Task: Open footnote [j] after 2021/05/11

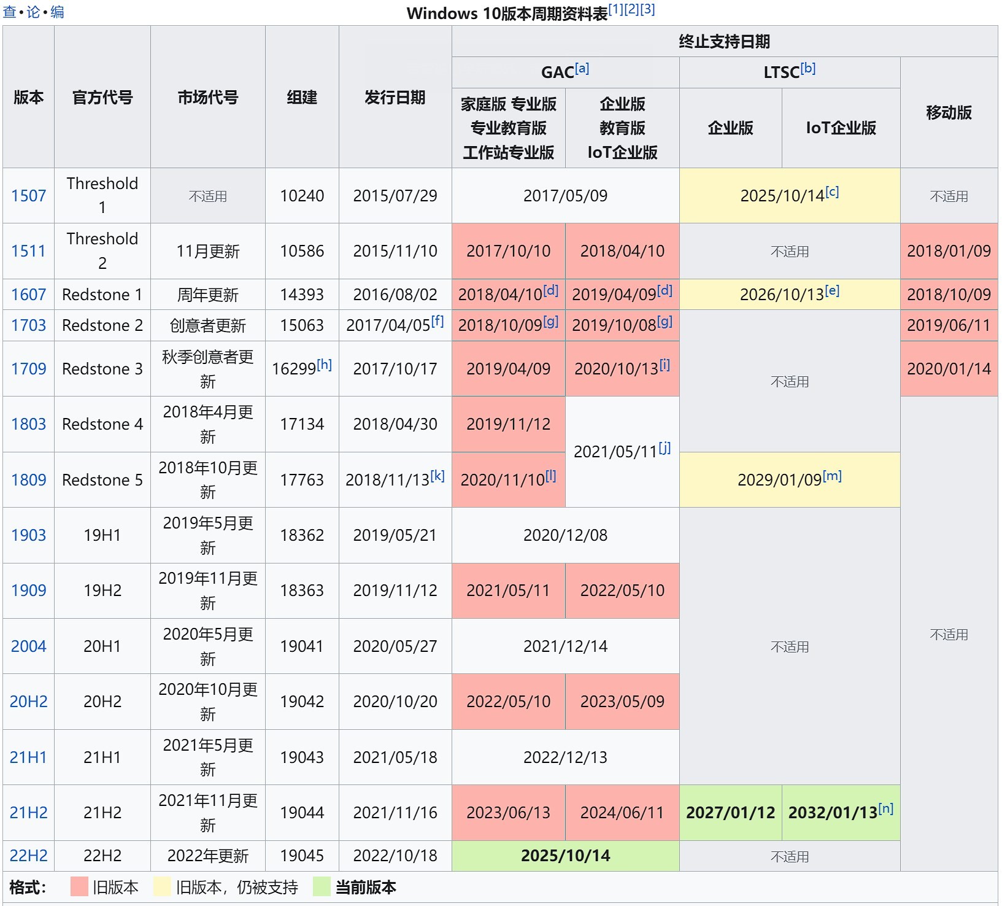Action: tap(665, 447)
